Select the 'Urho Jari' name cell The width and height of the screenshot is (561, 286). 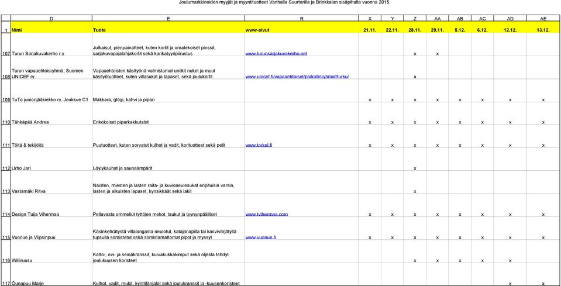click(x=51, y=160)
